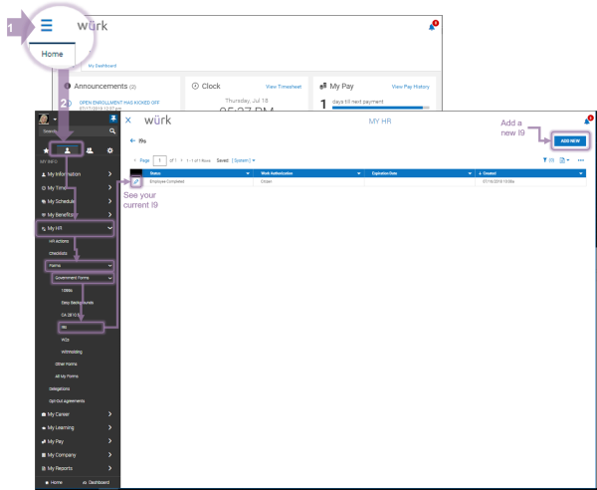Open the My Team people tab
The width and height of the screenshot is (597, 490).
click(90, 150)
